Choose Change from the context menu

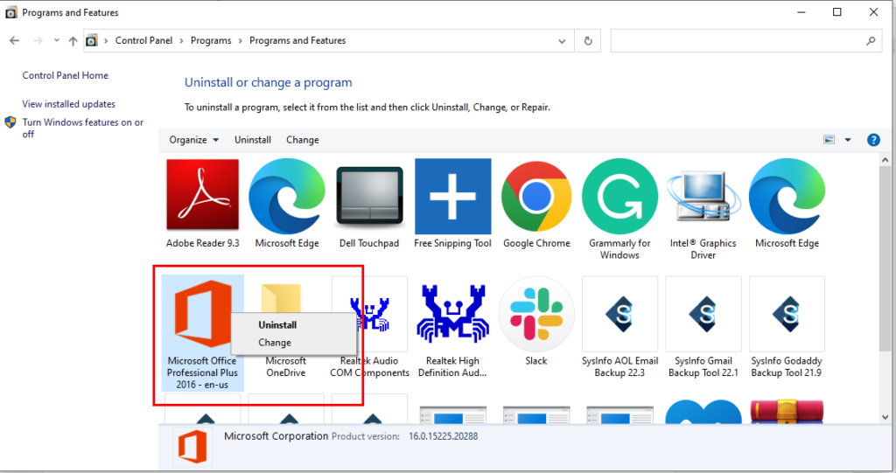(274, 343)
